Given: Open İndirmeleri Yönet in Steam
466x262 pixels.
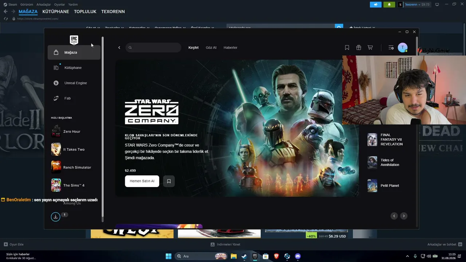Looking at the screenshot, I should pyautogui.click(x=225, y=245).
